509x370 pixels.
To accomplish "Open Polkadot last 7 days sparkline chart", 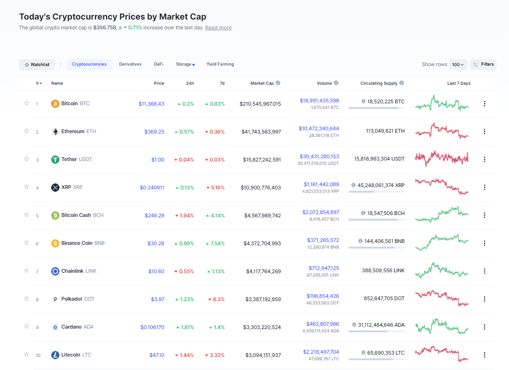I will (442, 298).
